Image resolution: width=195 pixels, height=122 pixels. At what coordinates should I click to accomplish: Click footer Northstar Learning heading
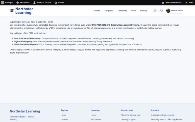tap(25, 111)
